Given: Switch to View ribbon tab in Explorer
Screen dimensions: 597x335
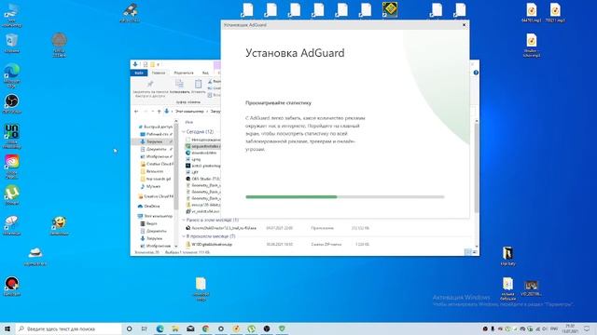Looking at the screenshot, I should pyautogui.click(x=205, y=73).
